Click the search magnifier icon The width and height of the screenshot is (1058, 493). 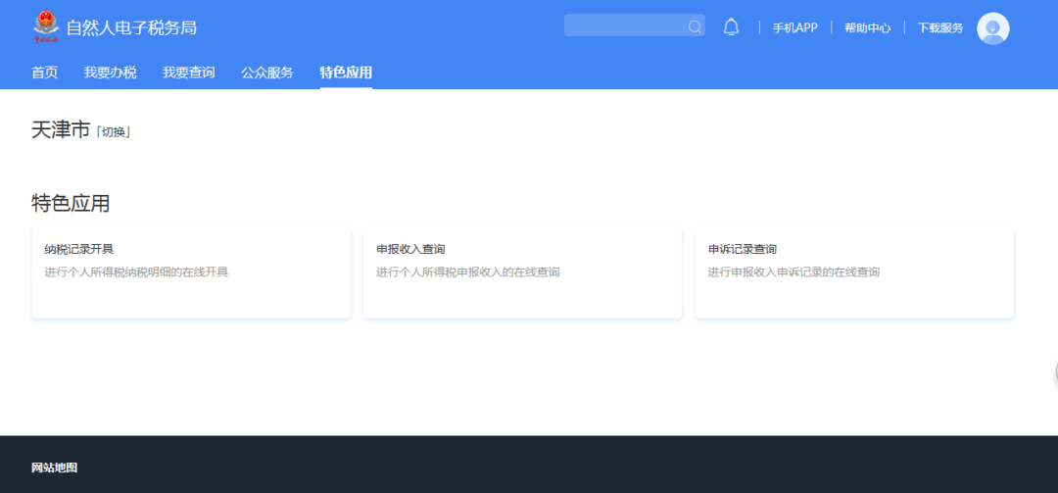pyautogui.click(x=695, y=27)
